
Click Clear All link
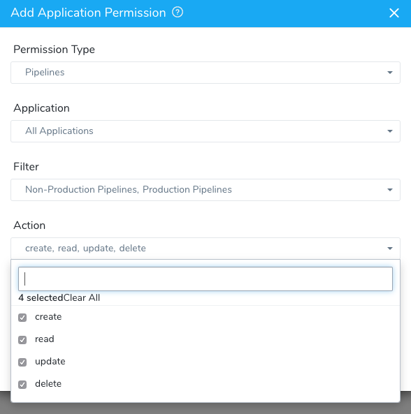82,298
